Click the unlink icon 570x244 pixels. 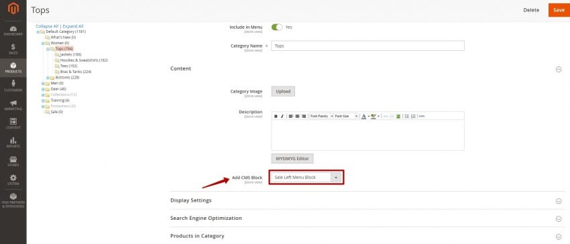click(392, 117)
